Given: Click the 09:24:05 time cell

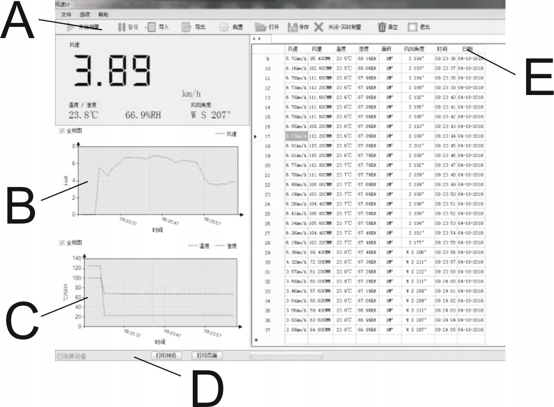Looking at the screenshot, I should (446, 330).
